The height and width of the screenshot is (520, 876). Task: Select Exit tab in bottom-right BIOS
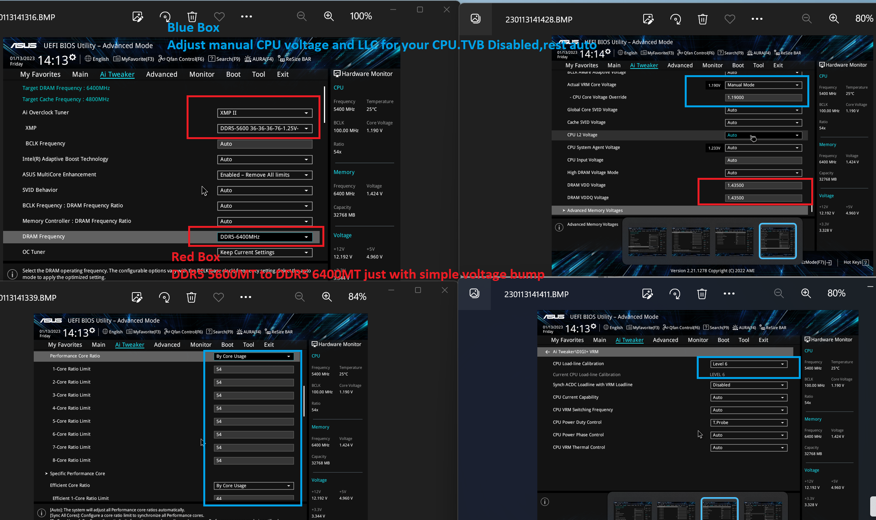(763, 340)
